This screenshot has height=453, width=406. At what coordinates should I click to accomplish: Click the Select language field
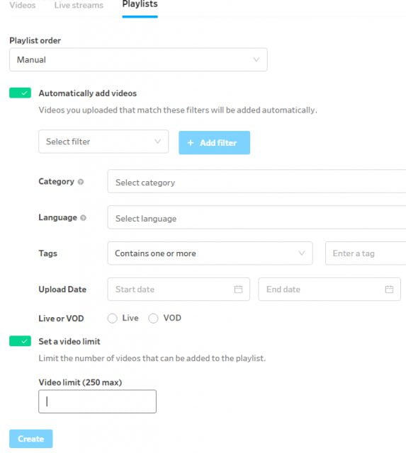pos(256,217)
